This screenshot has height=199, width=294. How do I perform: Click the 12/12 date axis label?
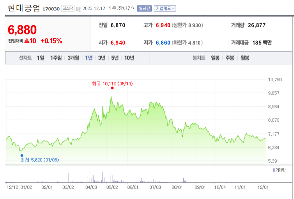point(12,187)
